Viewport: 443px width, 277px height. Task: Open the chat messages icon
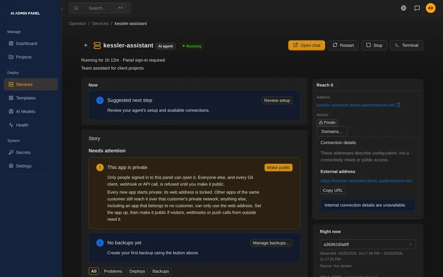click(417, 8)
